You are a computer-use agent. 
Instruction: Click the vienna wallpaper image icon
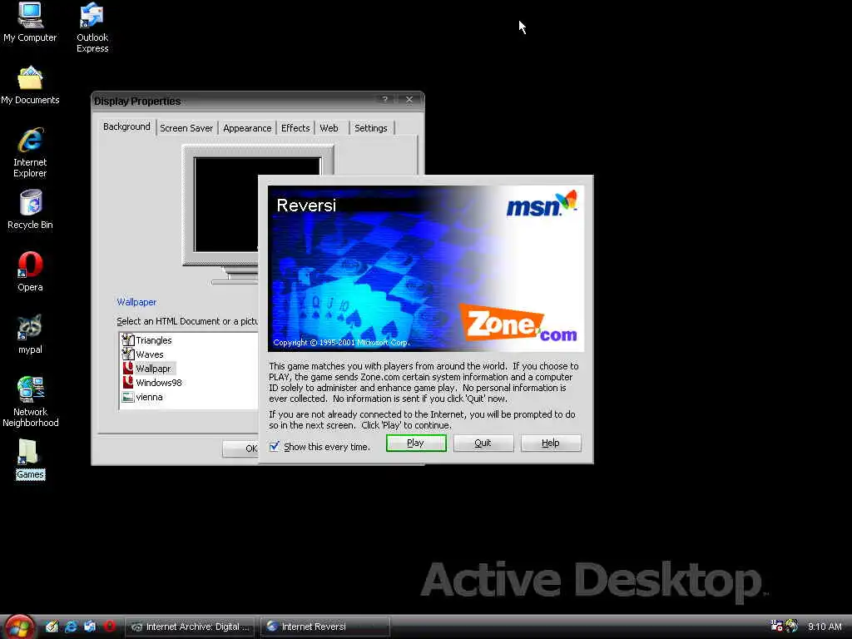point(127,397)
